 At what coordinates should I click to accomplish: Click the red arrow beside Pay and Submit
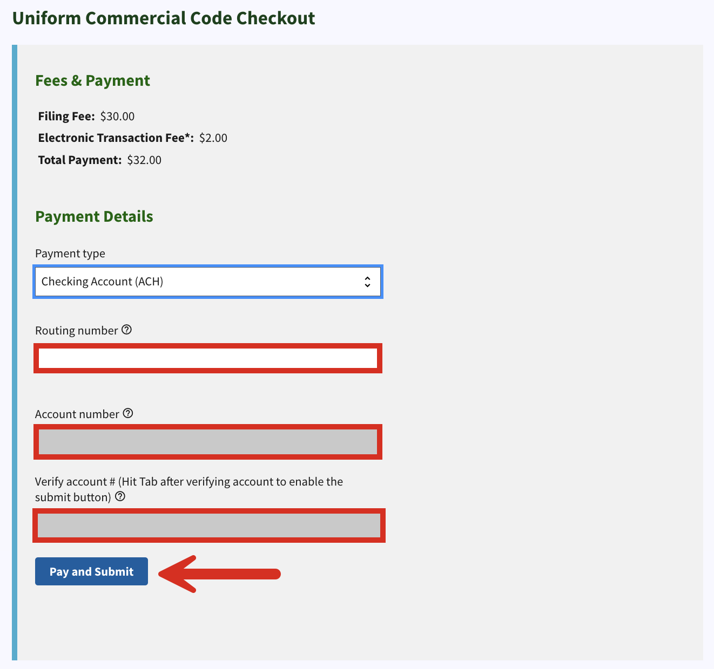[219, 574]
